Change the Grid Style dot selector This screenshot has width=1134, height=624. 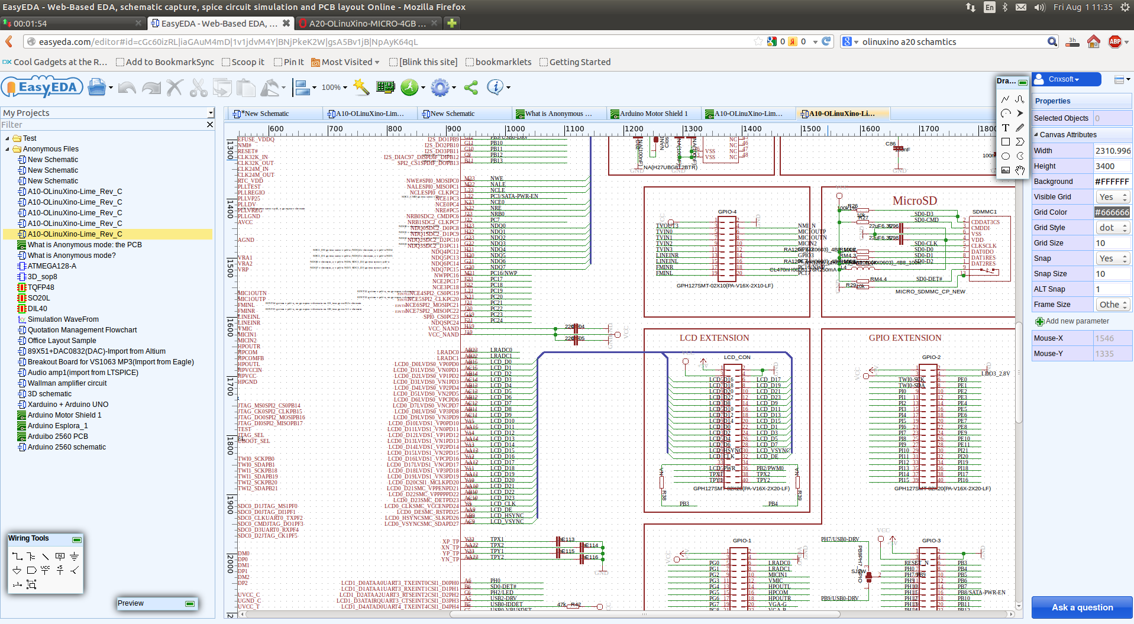[x=1112, y=228]
